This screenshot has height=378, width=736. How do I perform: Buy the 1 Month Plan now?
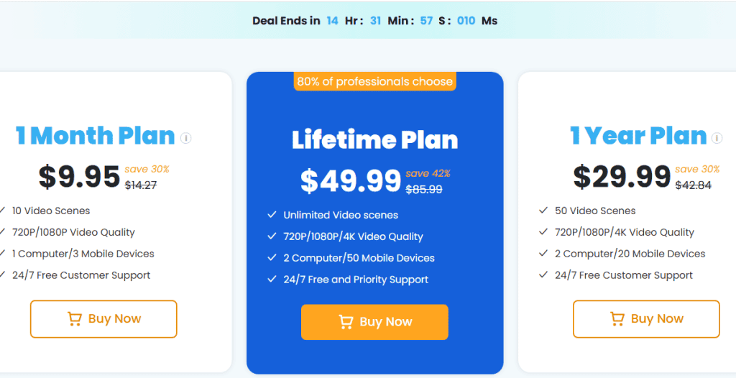tap(103, 319)
